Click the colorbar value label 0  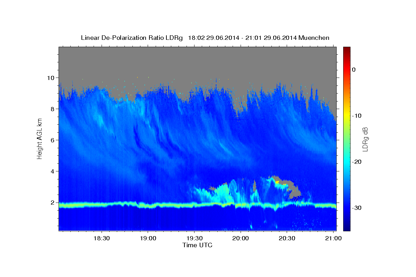(x=354, y=70)
